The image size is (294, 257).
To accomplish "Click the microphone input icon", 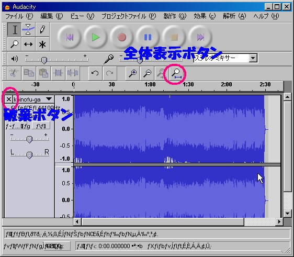I will pos(109,59).
